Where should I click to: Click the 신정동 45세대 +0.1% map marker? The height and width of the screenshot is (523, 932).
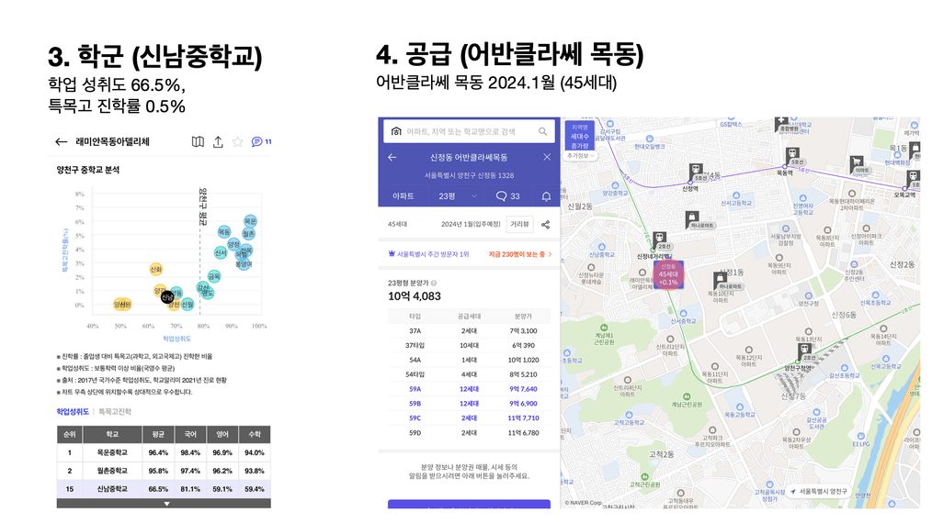click(669, 275)
